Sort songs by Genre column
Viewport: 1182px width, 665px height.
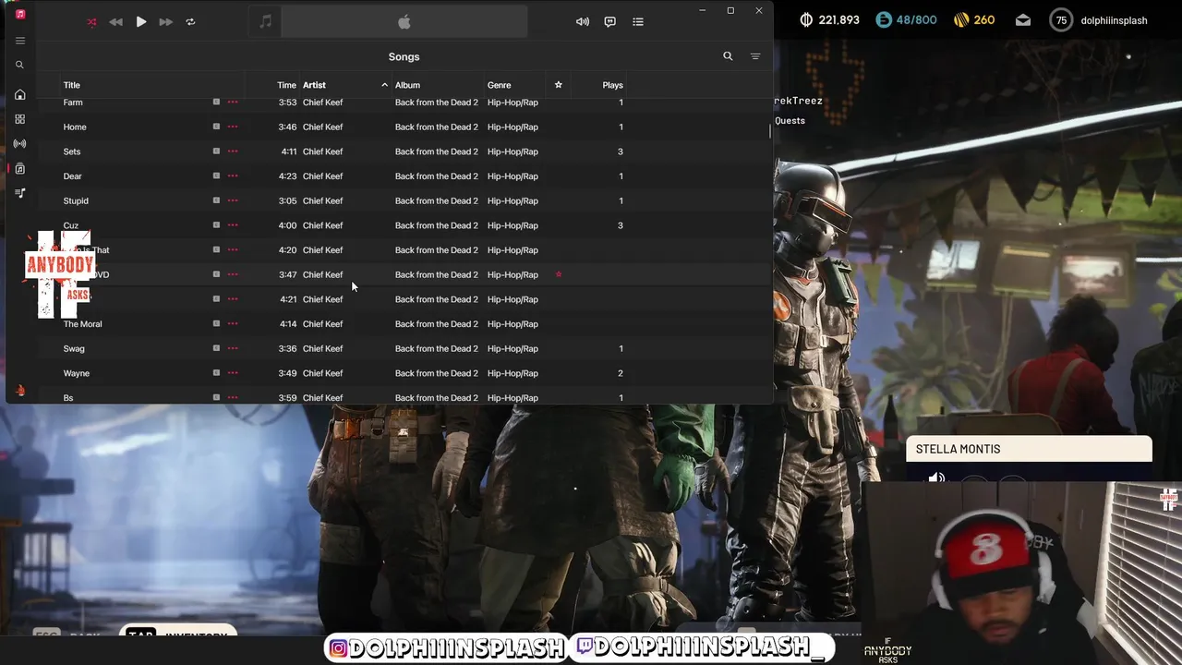click(x=499, y=85)
